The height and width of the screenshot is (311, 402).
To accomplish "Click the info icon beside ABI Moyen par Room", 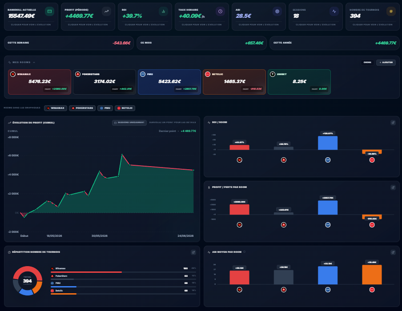I will coord(244,252).
